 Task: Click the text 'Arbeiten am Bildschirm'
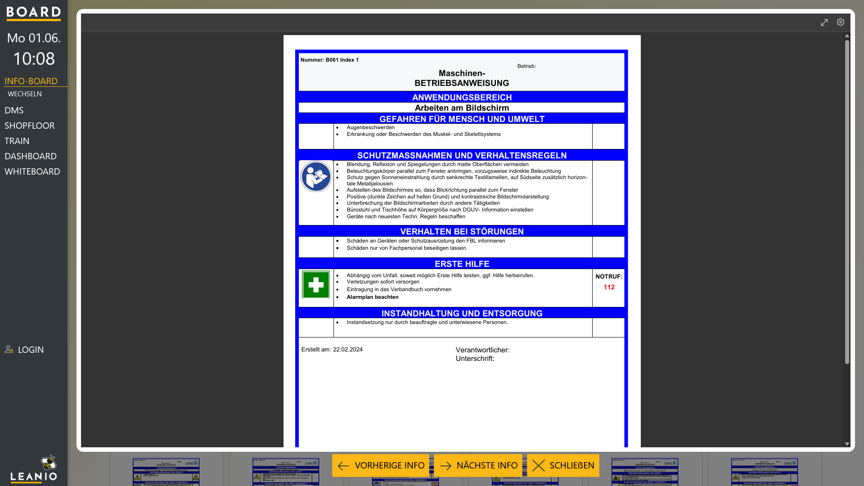[462, 108]
